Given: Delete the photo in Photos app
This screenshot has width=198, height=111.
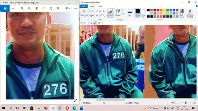Looking at the screenshot, I should tap(37, 8).
